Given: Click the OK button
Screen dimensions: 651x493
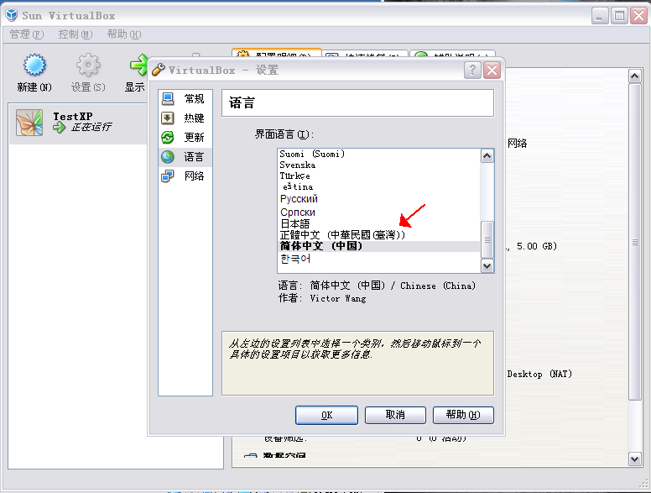Looking at the screenshot, I should (x=326, y=415).
